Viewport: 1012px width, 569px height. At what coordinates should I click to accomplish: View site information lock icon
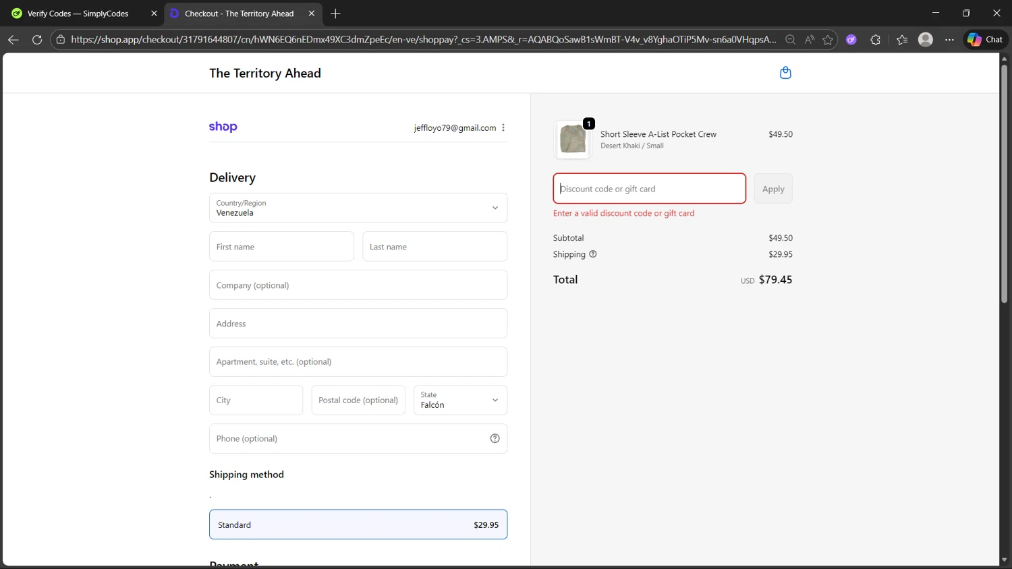click(61, 40)
